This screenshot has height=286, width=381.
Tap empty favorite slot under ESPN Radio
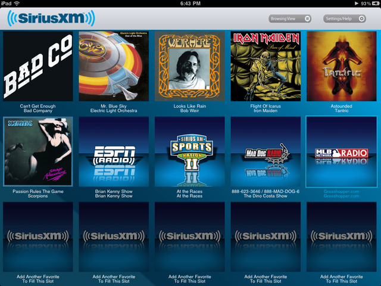114,237
